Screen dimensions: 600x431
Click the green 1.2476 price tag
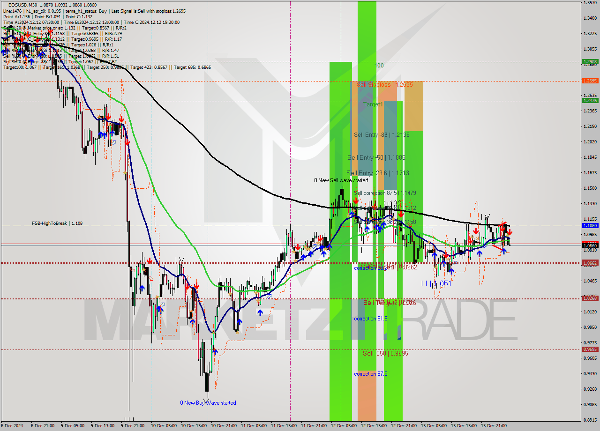[x=590, y=100]
